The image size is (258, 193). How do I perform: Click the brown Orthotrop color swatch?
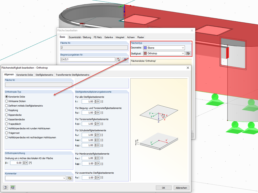click(x=145, y=53)
